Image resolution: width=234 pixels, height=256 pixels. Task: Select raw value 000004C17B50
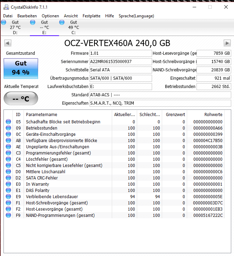(208, 141)
